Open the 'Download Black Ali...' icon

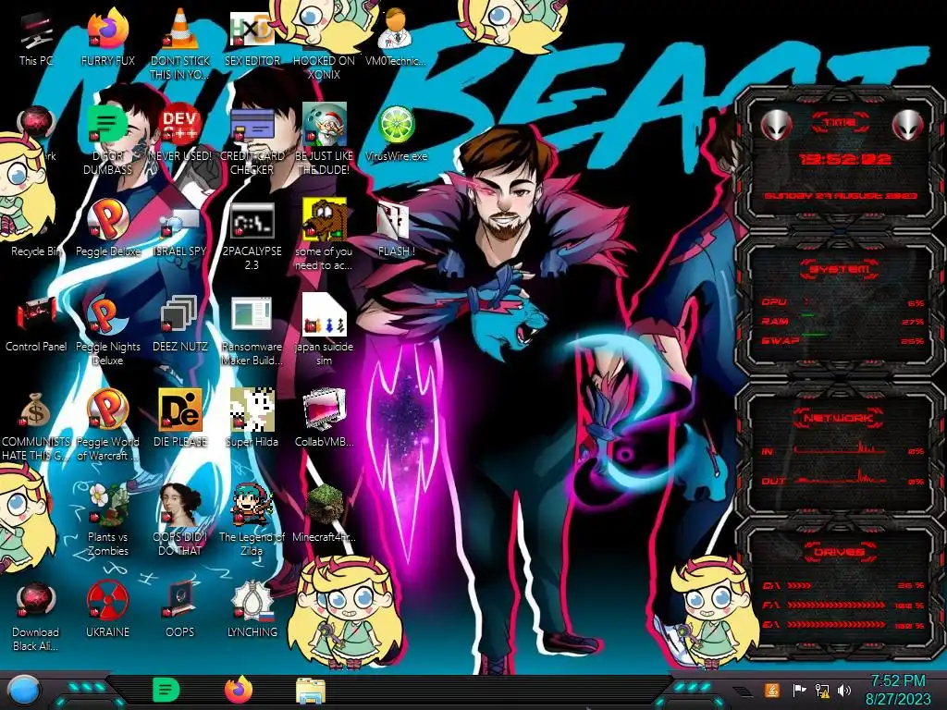tap(36, 617)
